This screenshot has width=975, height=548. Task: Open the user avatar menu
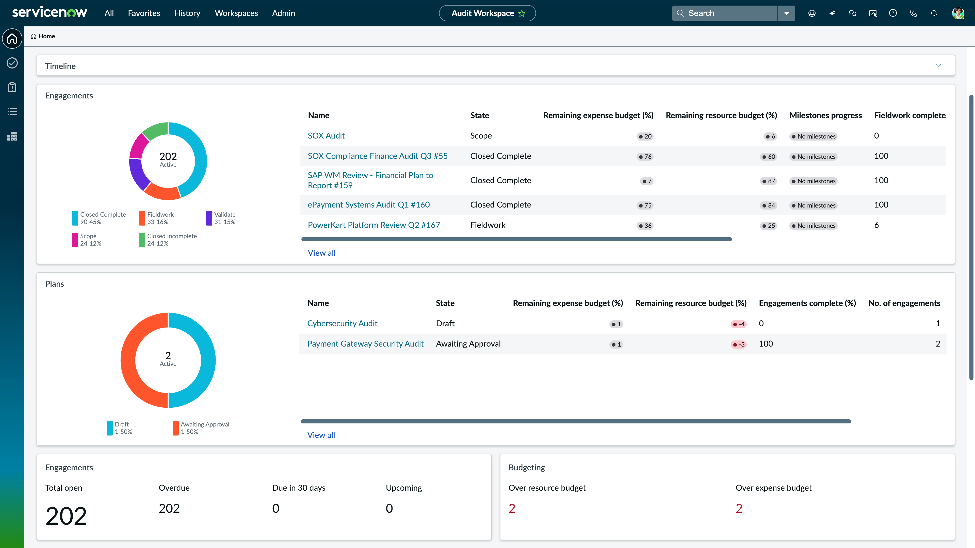(957, 13)
